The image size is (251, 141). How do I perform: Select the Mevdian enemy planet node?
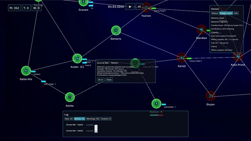point(202,30)
